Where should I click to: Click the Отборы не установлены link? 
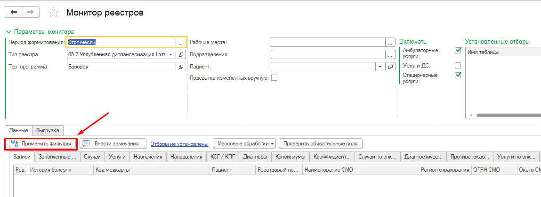[x=179, y=144]
